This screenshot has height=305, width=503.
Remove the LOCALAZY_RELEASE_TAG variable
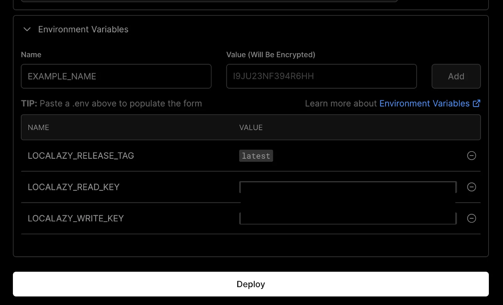[471, 156]
